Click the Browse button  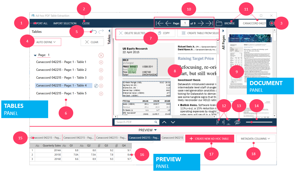pyautogui.click(x=229, y=23)
